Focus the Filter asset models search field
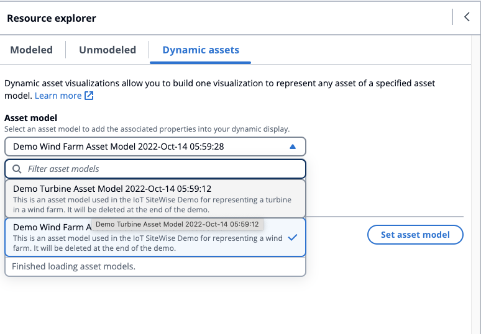 click(x=162, y=169)
